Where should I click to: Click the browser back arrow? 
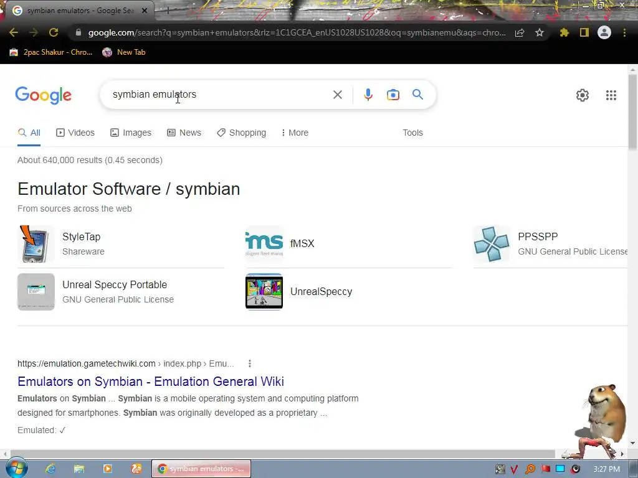tap(14, 32)
